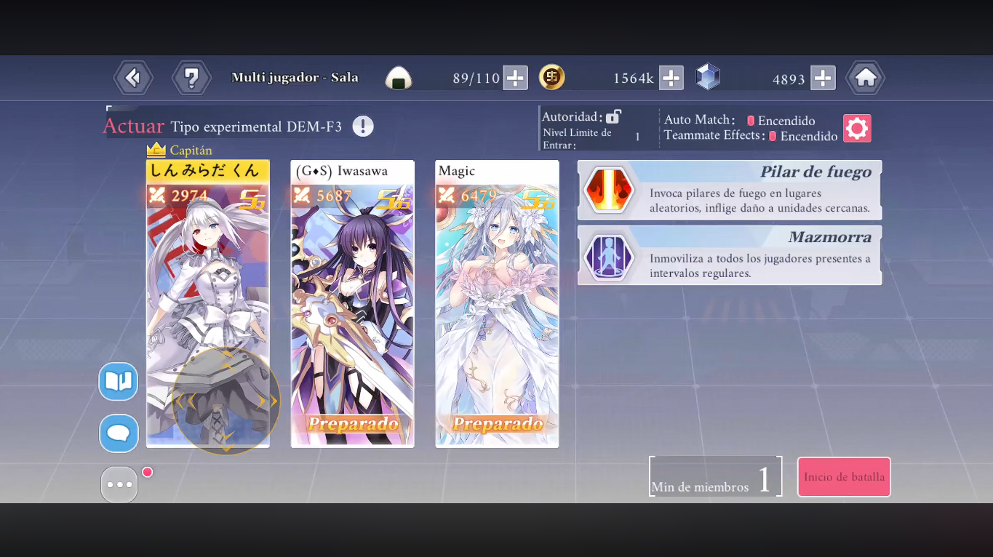Click Tipo experimental DEM-F3 stage name

(x=256, y=127)
